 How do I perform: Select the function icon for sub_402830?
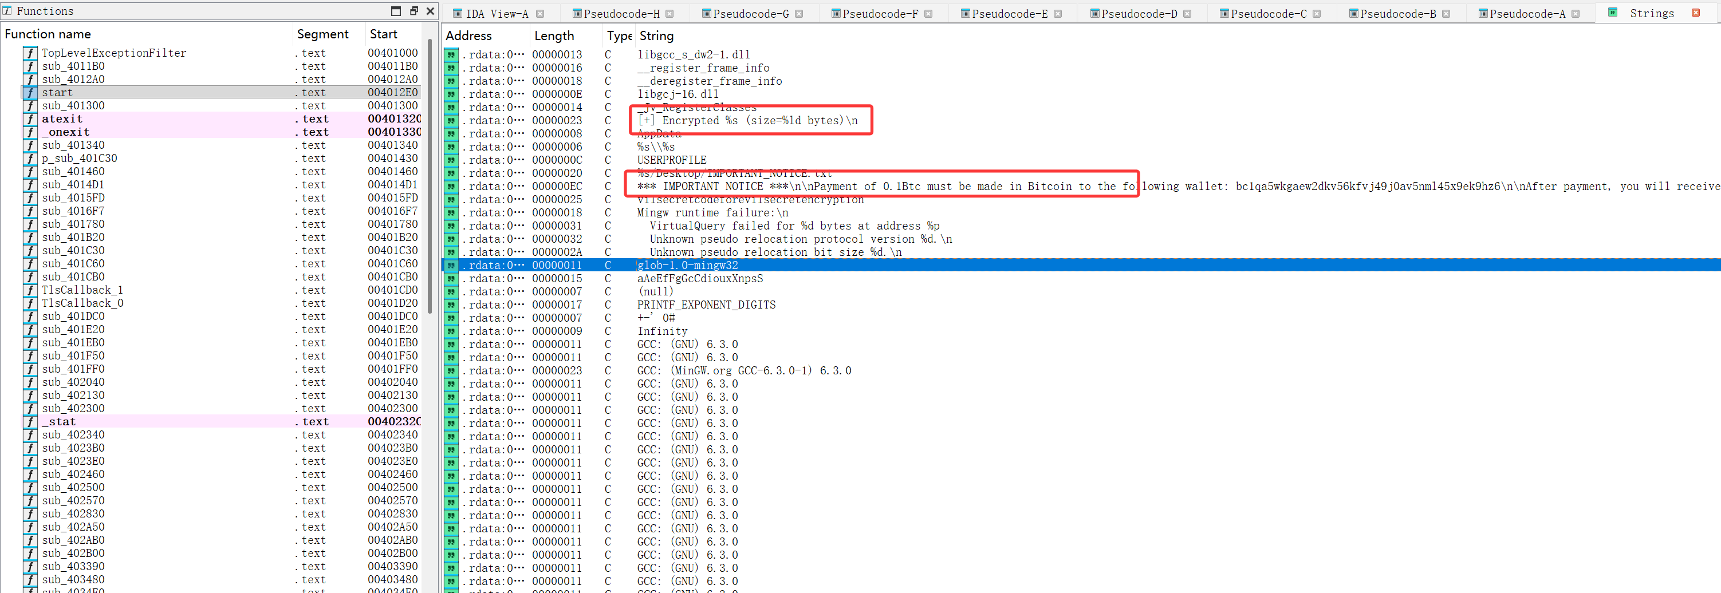pyautogui.click(x=30, y=513)
